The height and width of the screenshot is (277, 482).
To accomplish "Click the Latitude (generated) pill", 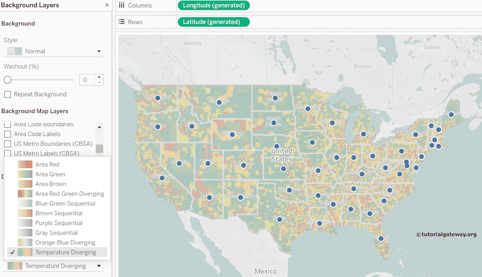I will click(x=214, y=22).
